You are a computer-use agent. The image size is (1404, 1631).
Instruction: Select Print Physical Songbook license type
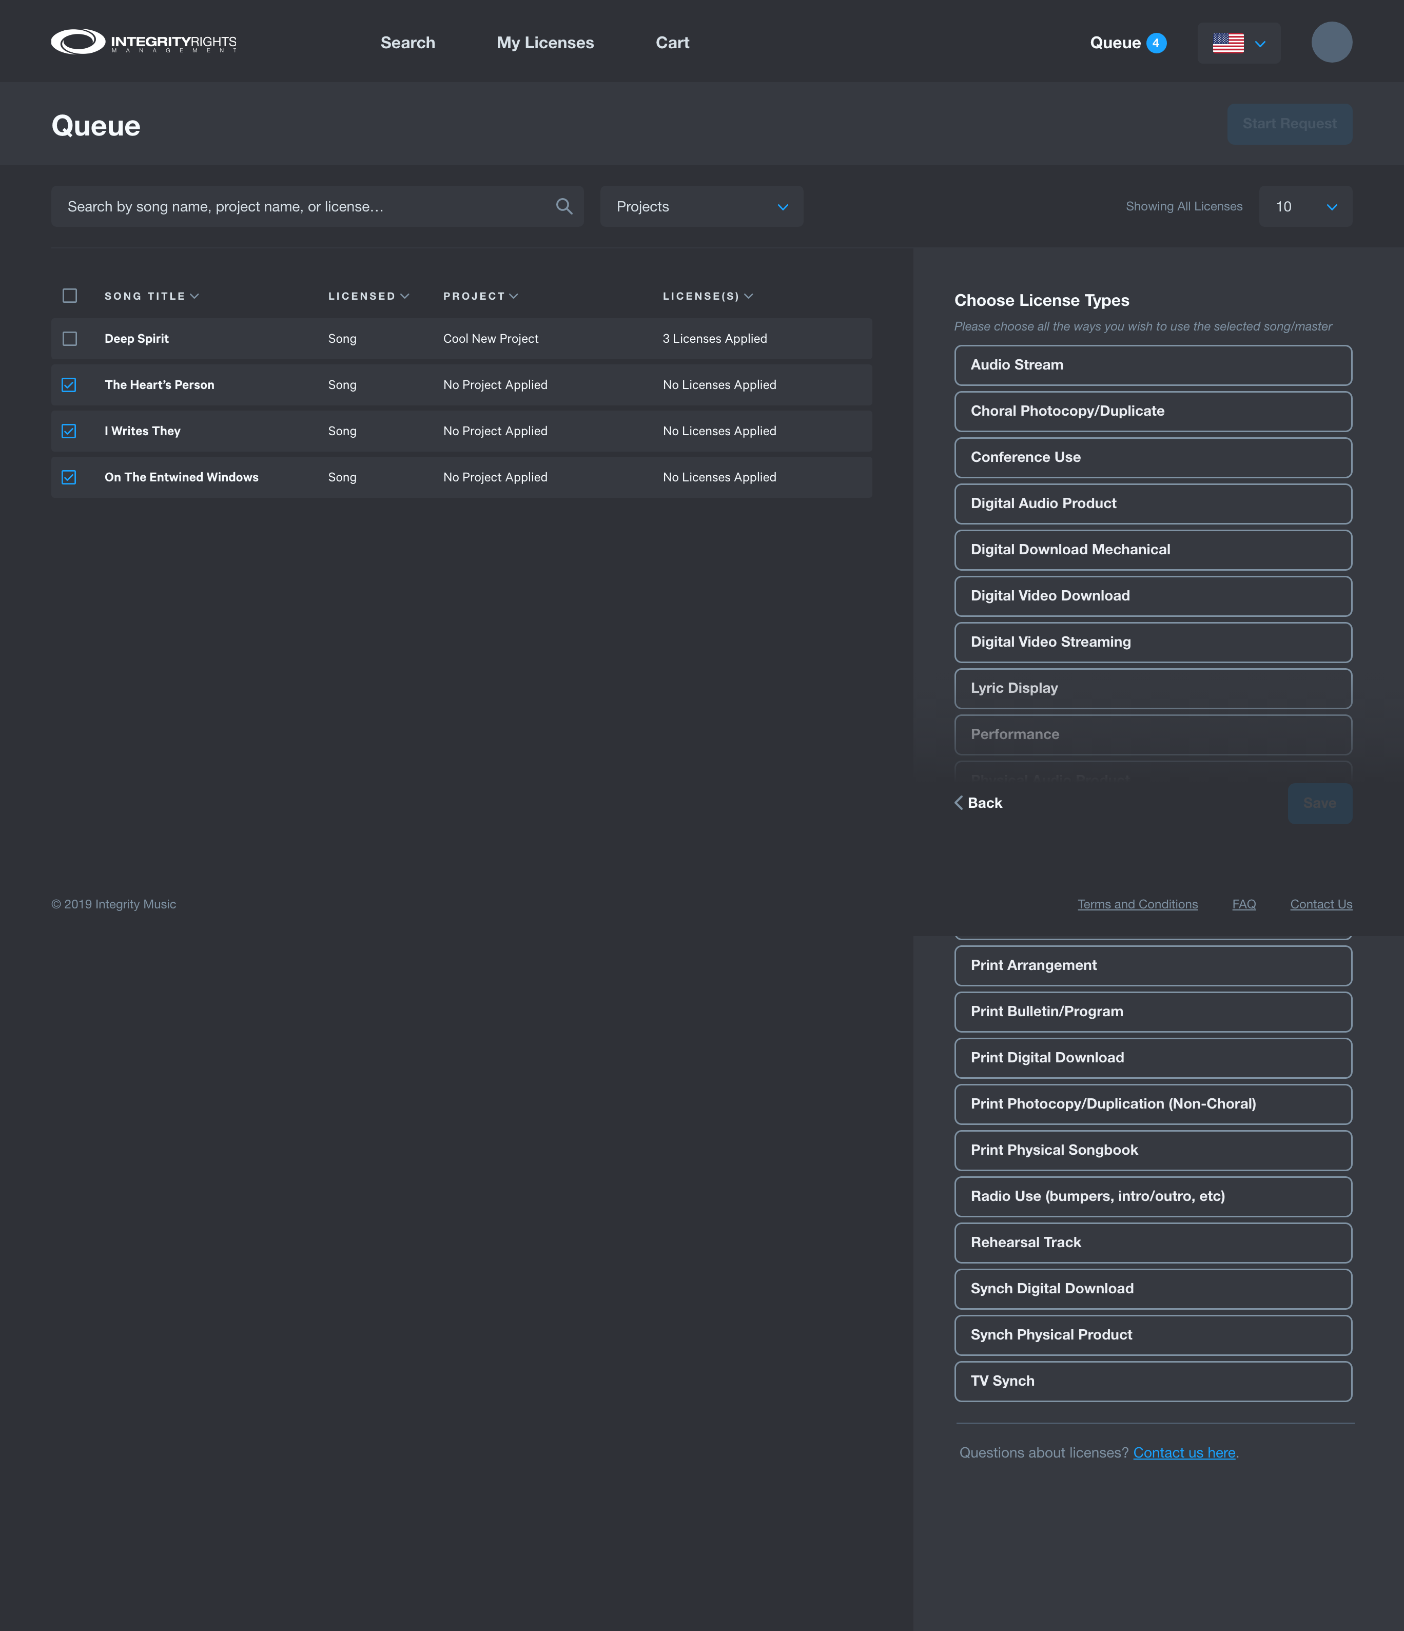[1153, 1150]
